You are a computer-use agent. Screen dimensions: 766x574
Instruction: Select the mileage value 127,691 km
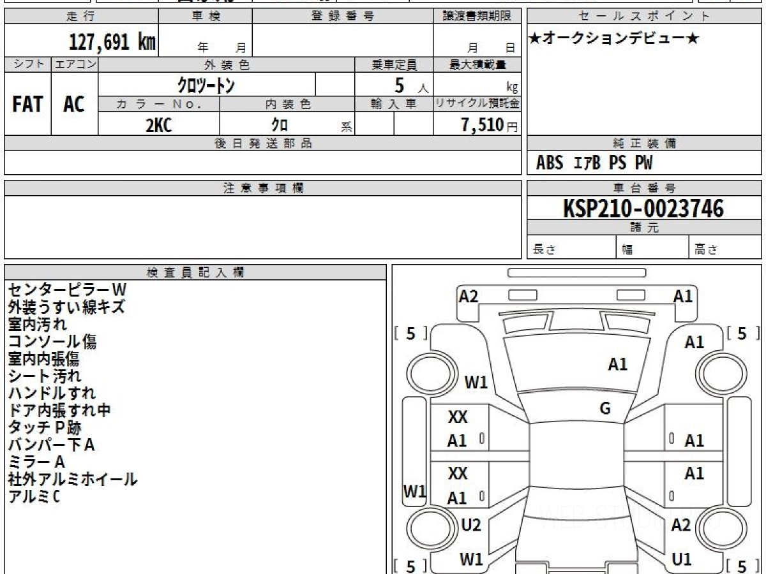[x=112, y=42]
